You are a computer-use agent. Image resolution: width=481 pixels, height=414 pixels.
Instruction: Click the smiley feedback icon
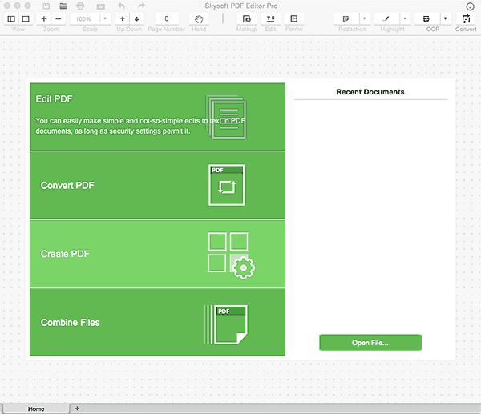[470, 6]
